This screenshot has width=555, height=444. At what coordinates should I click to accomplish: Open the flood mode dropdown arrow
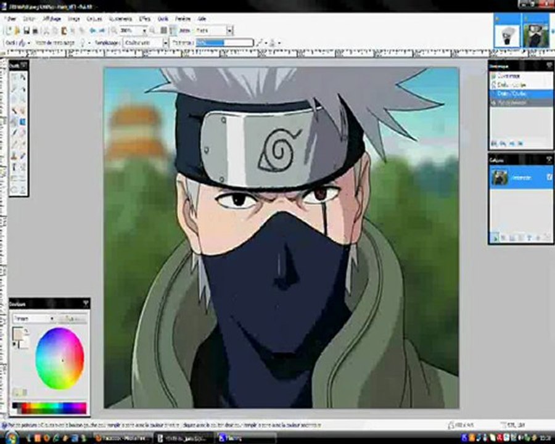[x=89, y=43]
